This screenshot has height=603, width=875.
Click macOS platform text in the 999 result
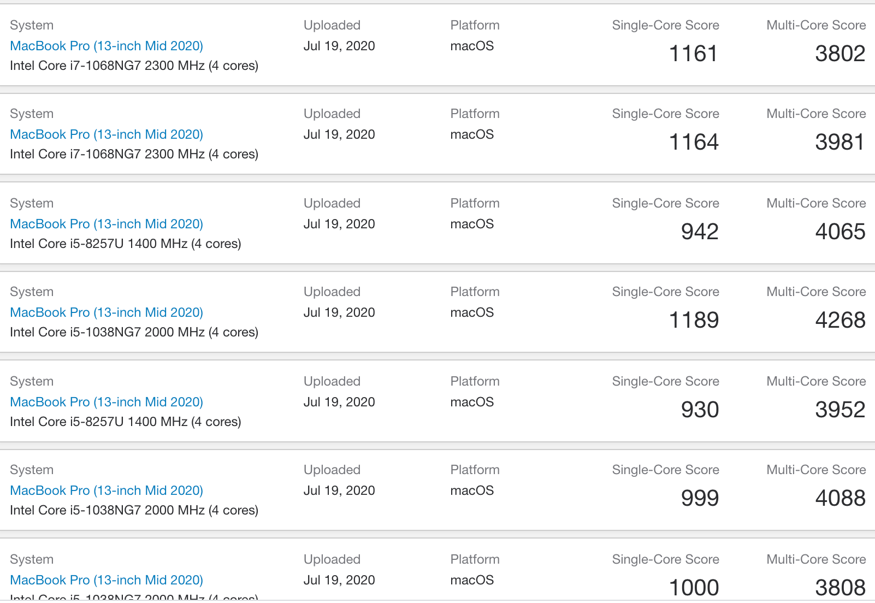pyautogui.click(x=472, y=490)
